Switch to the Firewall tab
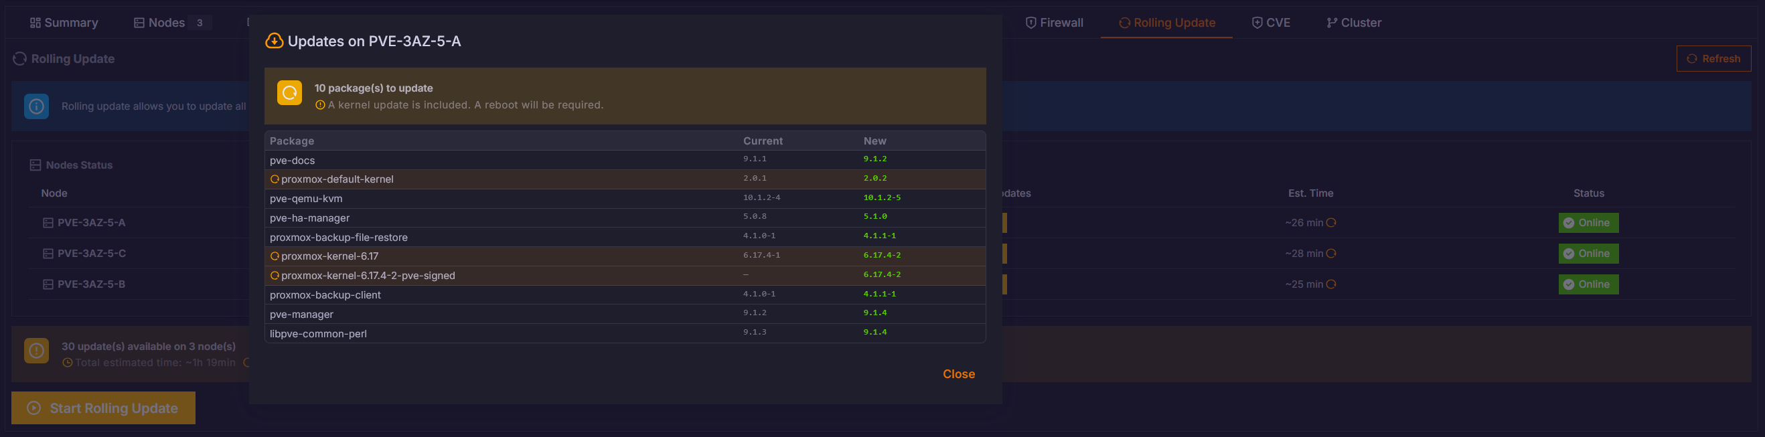 (x=1054, y=23)
